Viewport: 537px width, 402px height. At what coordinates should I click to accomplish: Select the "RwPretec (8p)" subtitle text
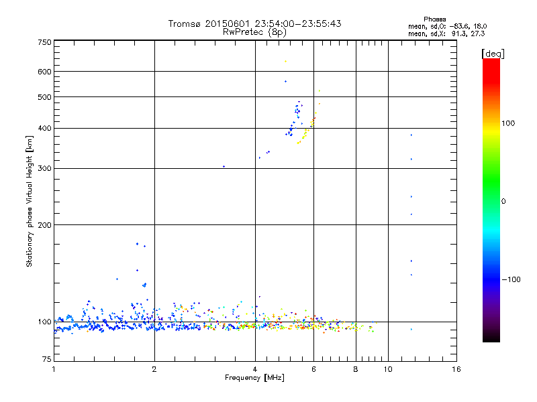(x=254, y=31)
